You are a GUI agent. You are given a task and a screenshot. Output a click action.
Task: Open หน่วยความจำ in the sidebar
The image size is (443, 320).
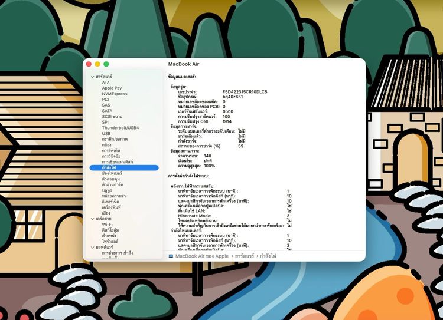(114, 196)
